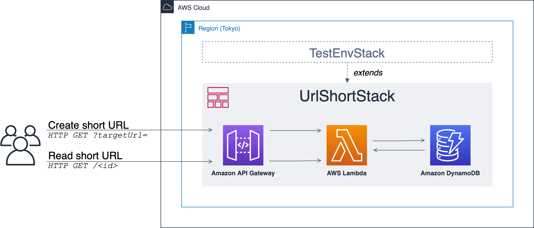Select the TestEnvStack dashed box
This screenshot has height=228, width=534.
(x=347, y=52)
